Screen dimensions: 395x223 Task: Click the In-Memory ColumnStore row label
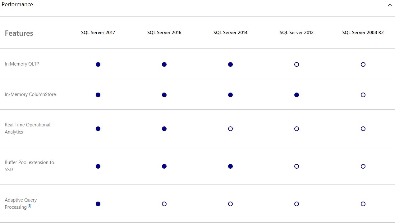(x=31, y=94)
